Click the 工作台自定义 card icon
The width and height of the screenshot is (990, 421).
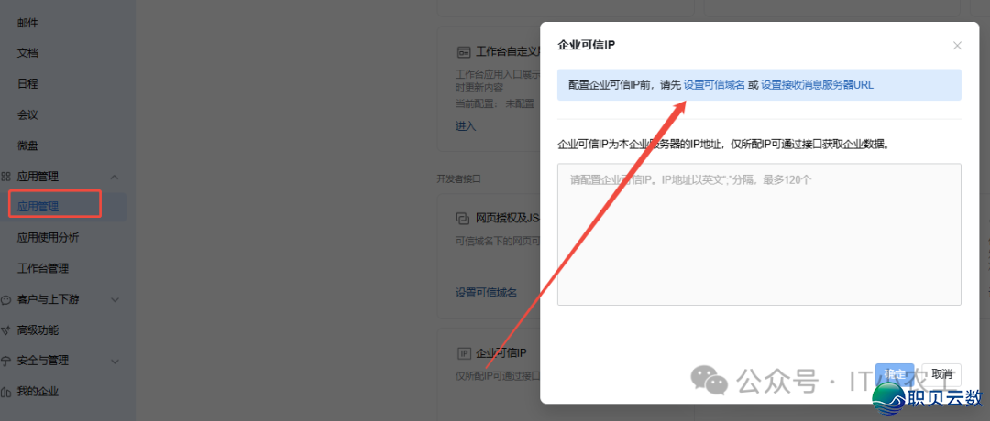pyautogui.click(x=464, y=51)
